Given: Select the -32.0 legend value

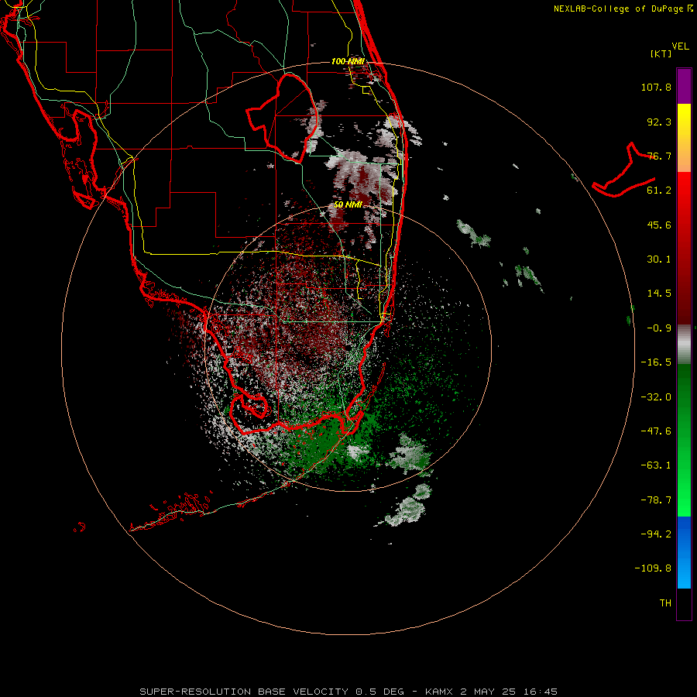Looking at the screenshot, I should point(656,397).
